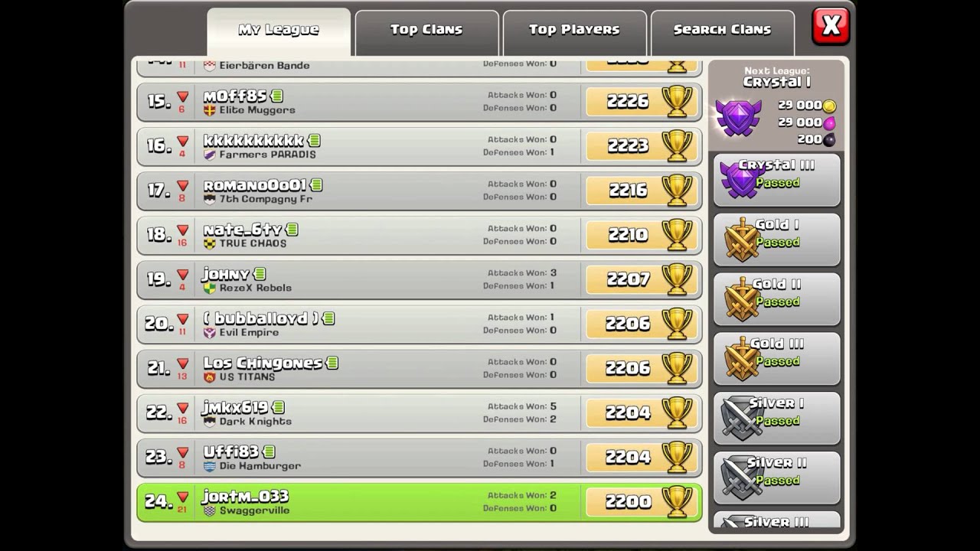Click the trophy icon next to 2226
The image size is (980, 551).
[677, 101]
